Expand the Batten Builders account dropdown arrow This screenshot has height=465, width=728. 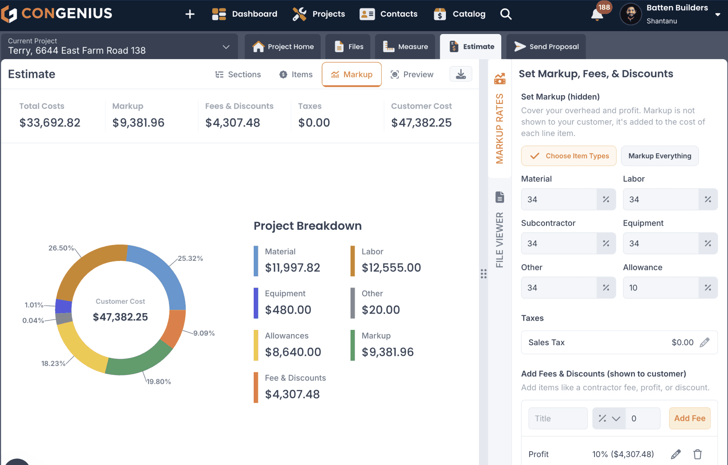coord(718,14)
